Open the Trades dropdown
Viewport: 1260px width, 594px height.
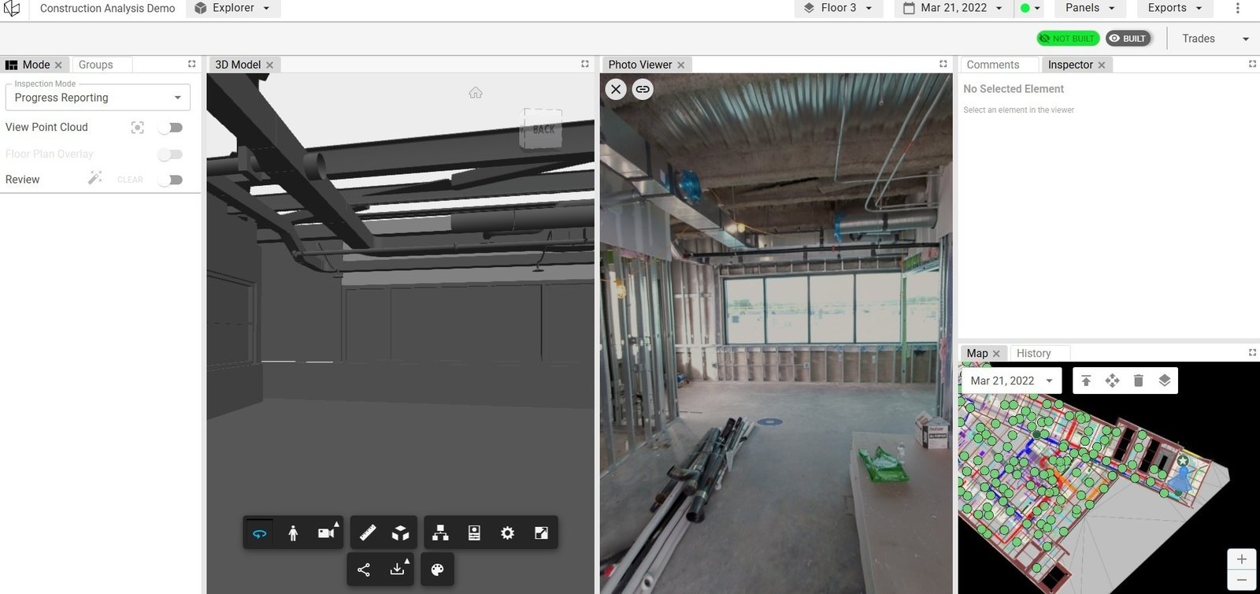click(x=1215, y=39)
